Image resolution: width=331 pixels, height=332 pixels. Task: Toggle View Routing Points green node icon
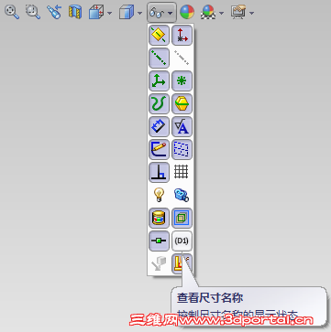tap(159, 241)
